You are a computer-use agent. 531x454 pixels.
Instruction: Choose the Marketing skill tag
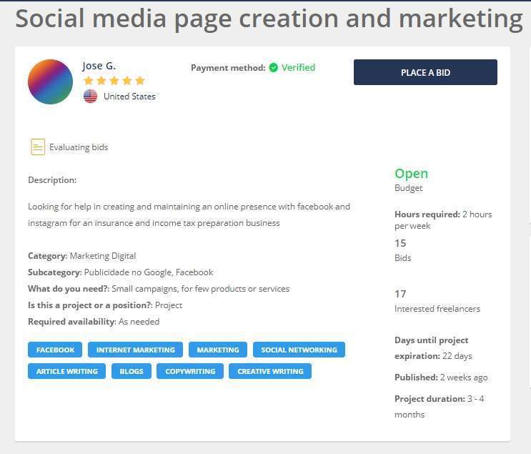pyautogui.click(x=218, y=350)
